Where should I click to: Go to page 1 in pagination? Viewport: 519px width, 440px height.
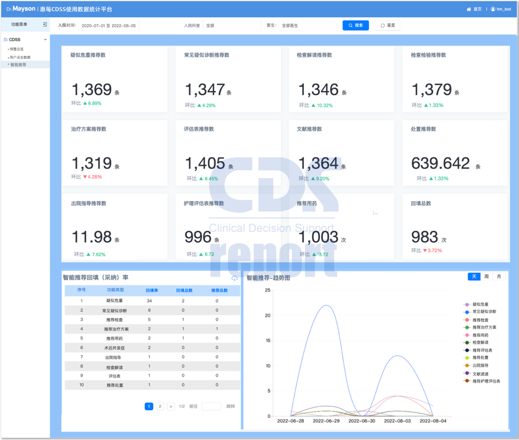point(149,406)
